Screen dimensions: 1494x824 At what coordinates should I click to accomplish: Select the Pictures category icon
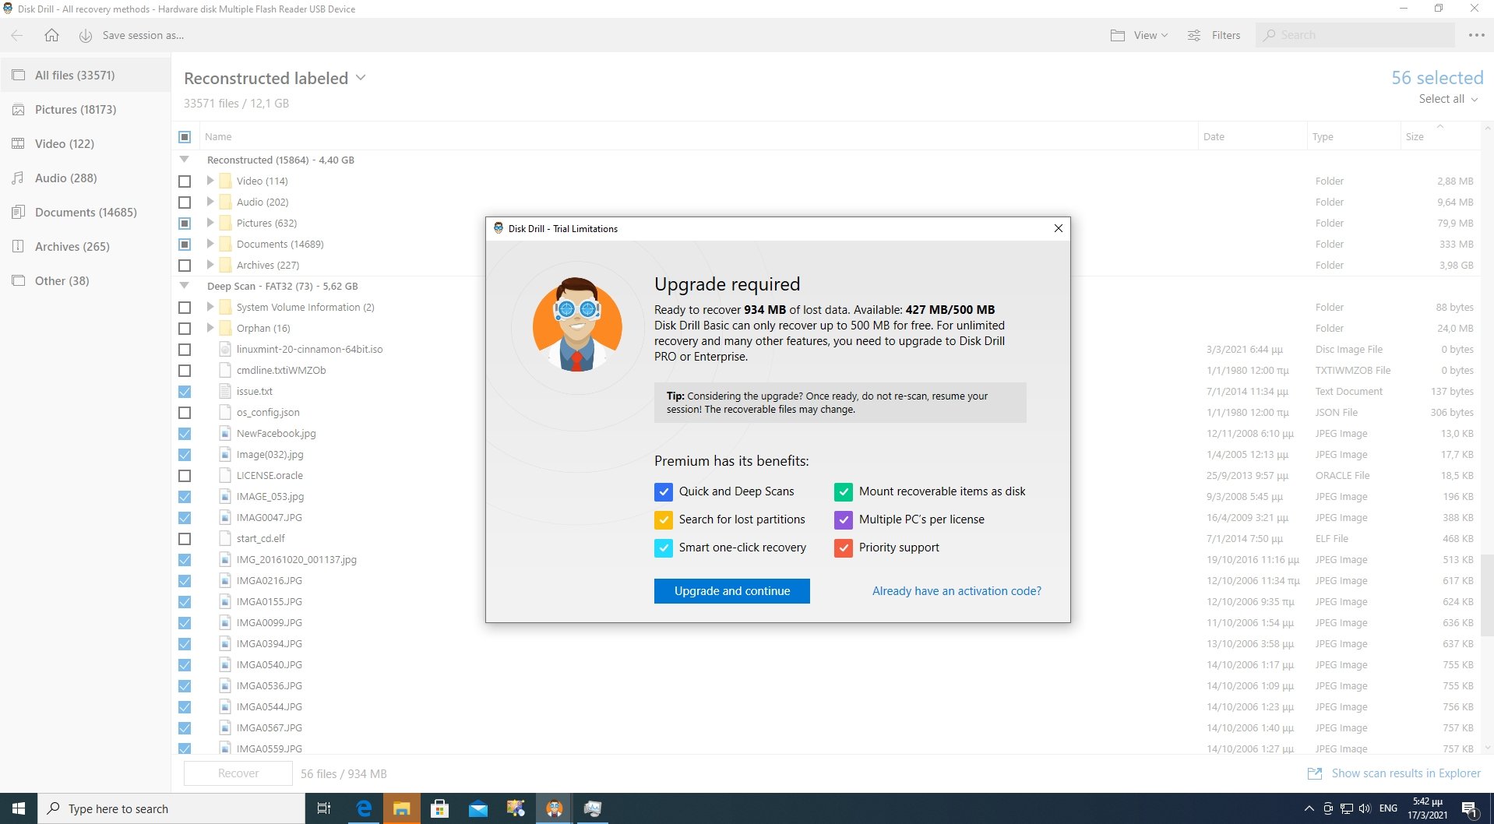click(19, 109)
